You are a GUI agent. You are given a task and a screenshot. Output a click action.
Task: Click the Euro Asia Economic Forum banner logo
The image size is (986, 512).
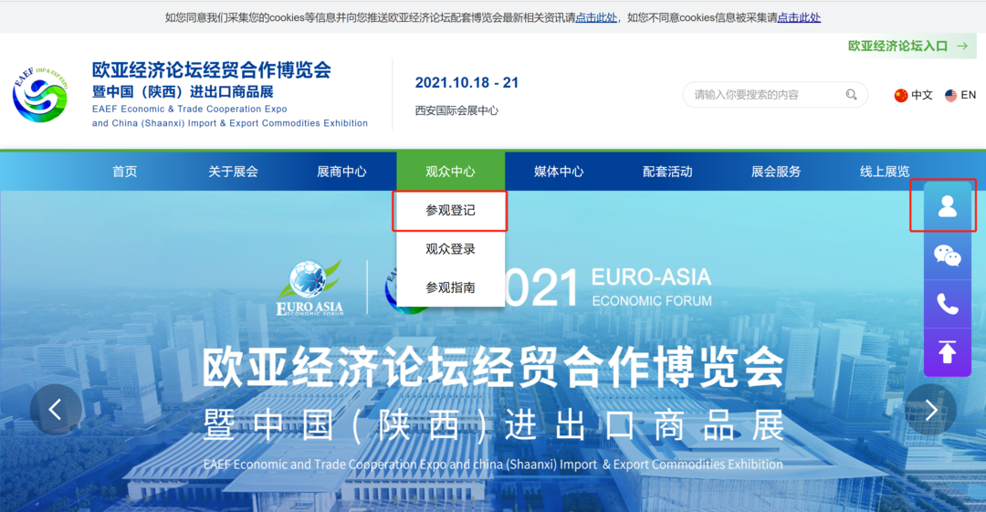tap(310, 288)
